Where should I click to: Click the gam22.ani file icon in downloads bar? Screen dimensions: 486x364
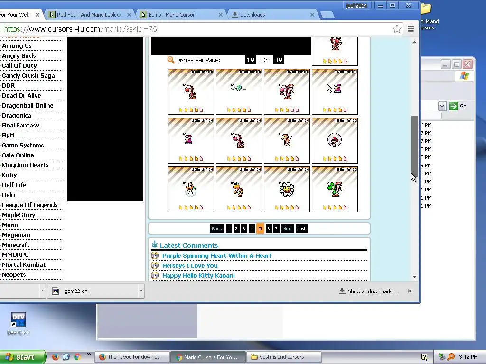click(56, 291)
